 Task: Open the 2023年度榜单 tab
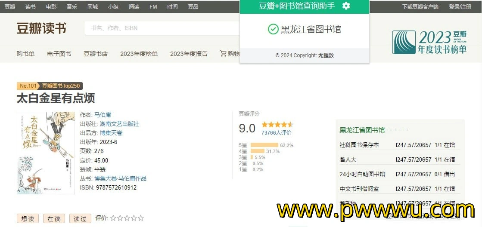tap(139, 54)
